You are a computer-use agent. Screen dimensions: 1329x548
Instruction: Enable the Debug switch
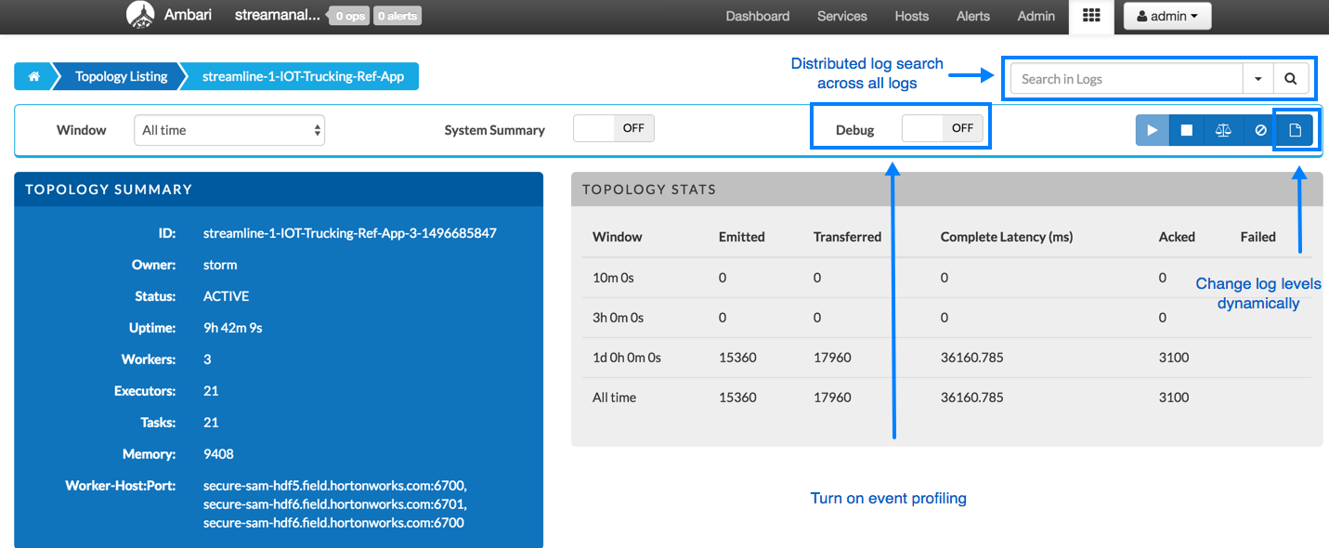pos(943,129)
